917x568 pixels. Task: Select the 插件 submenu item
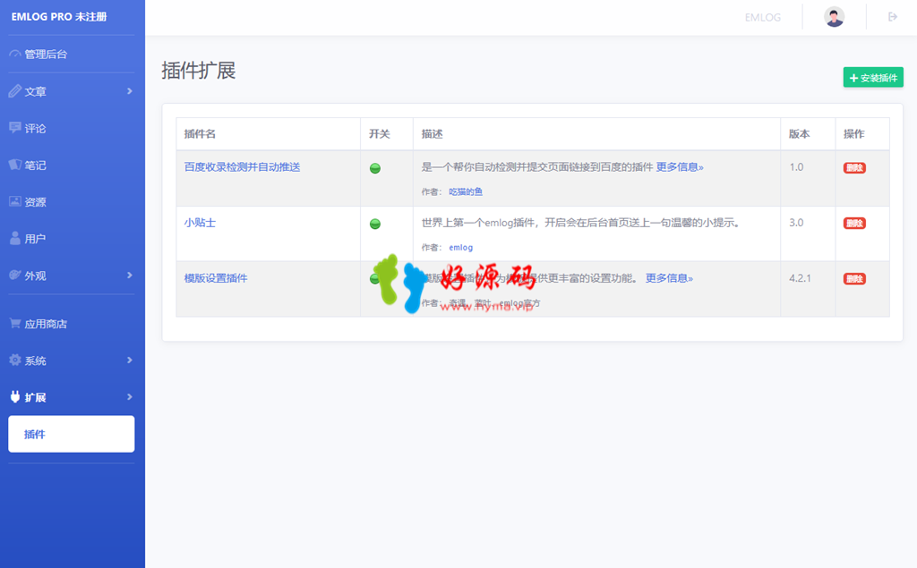(72, 434)
